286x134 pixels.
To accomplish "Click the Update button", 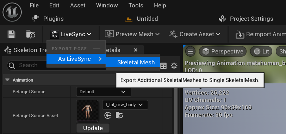I will (x=93, y=128).
